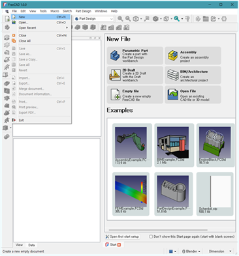Click the Create Group folder icon

(x=206, y=19)
